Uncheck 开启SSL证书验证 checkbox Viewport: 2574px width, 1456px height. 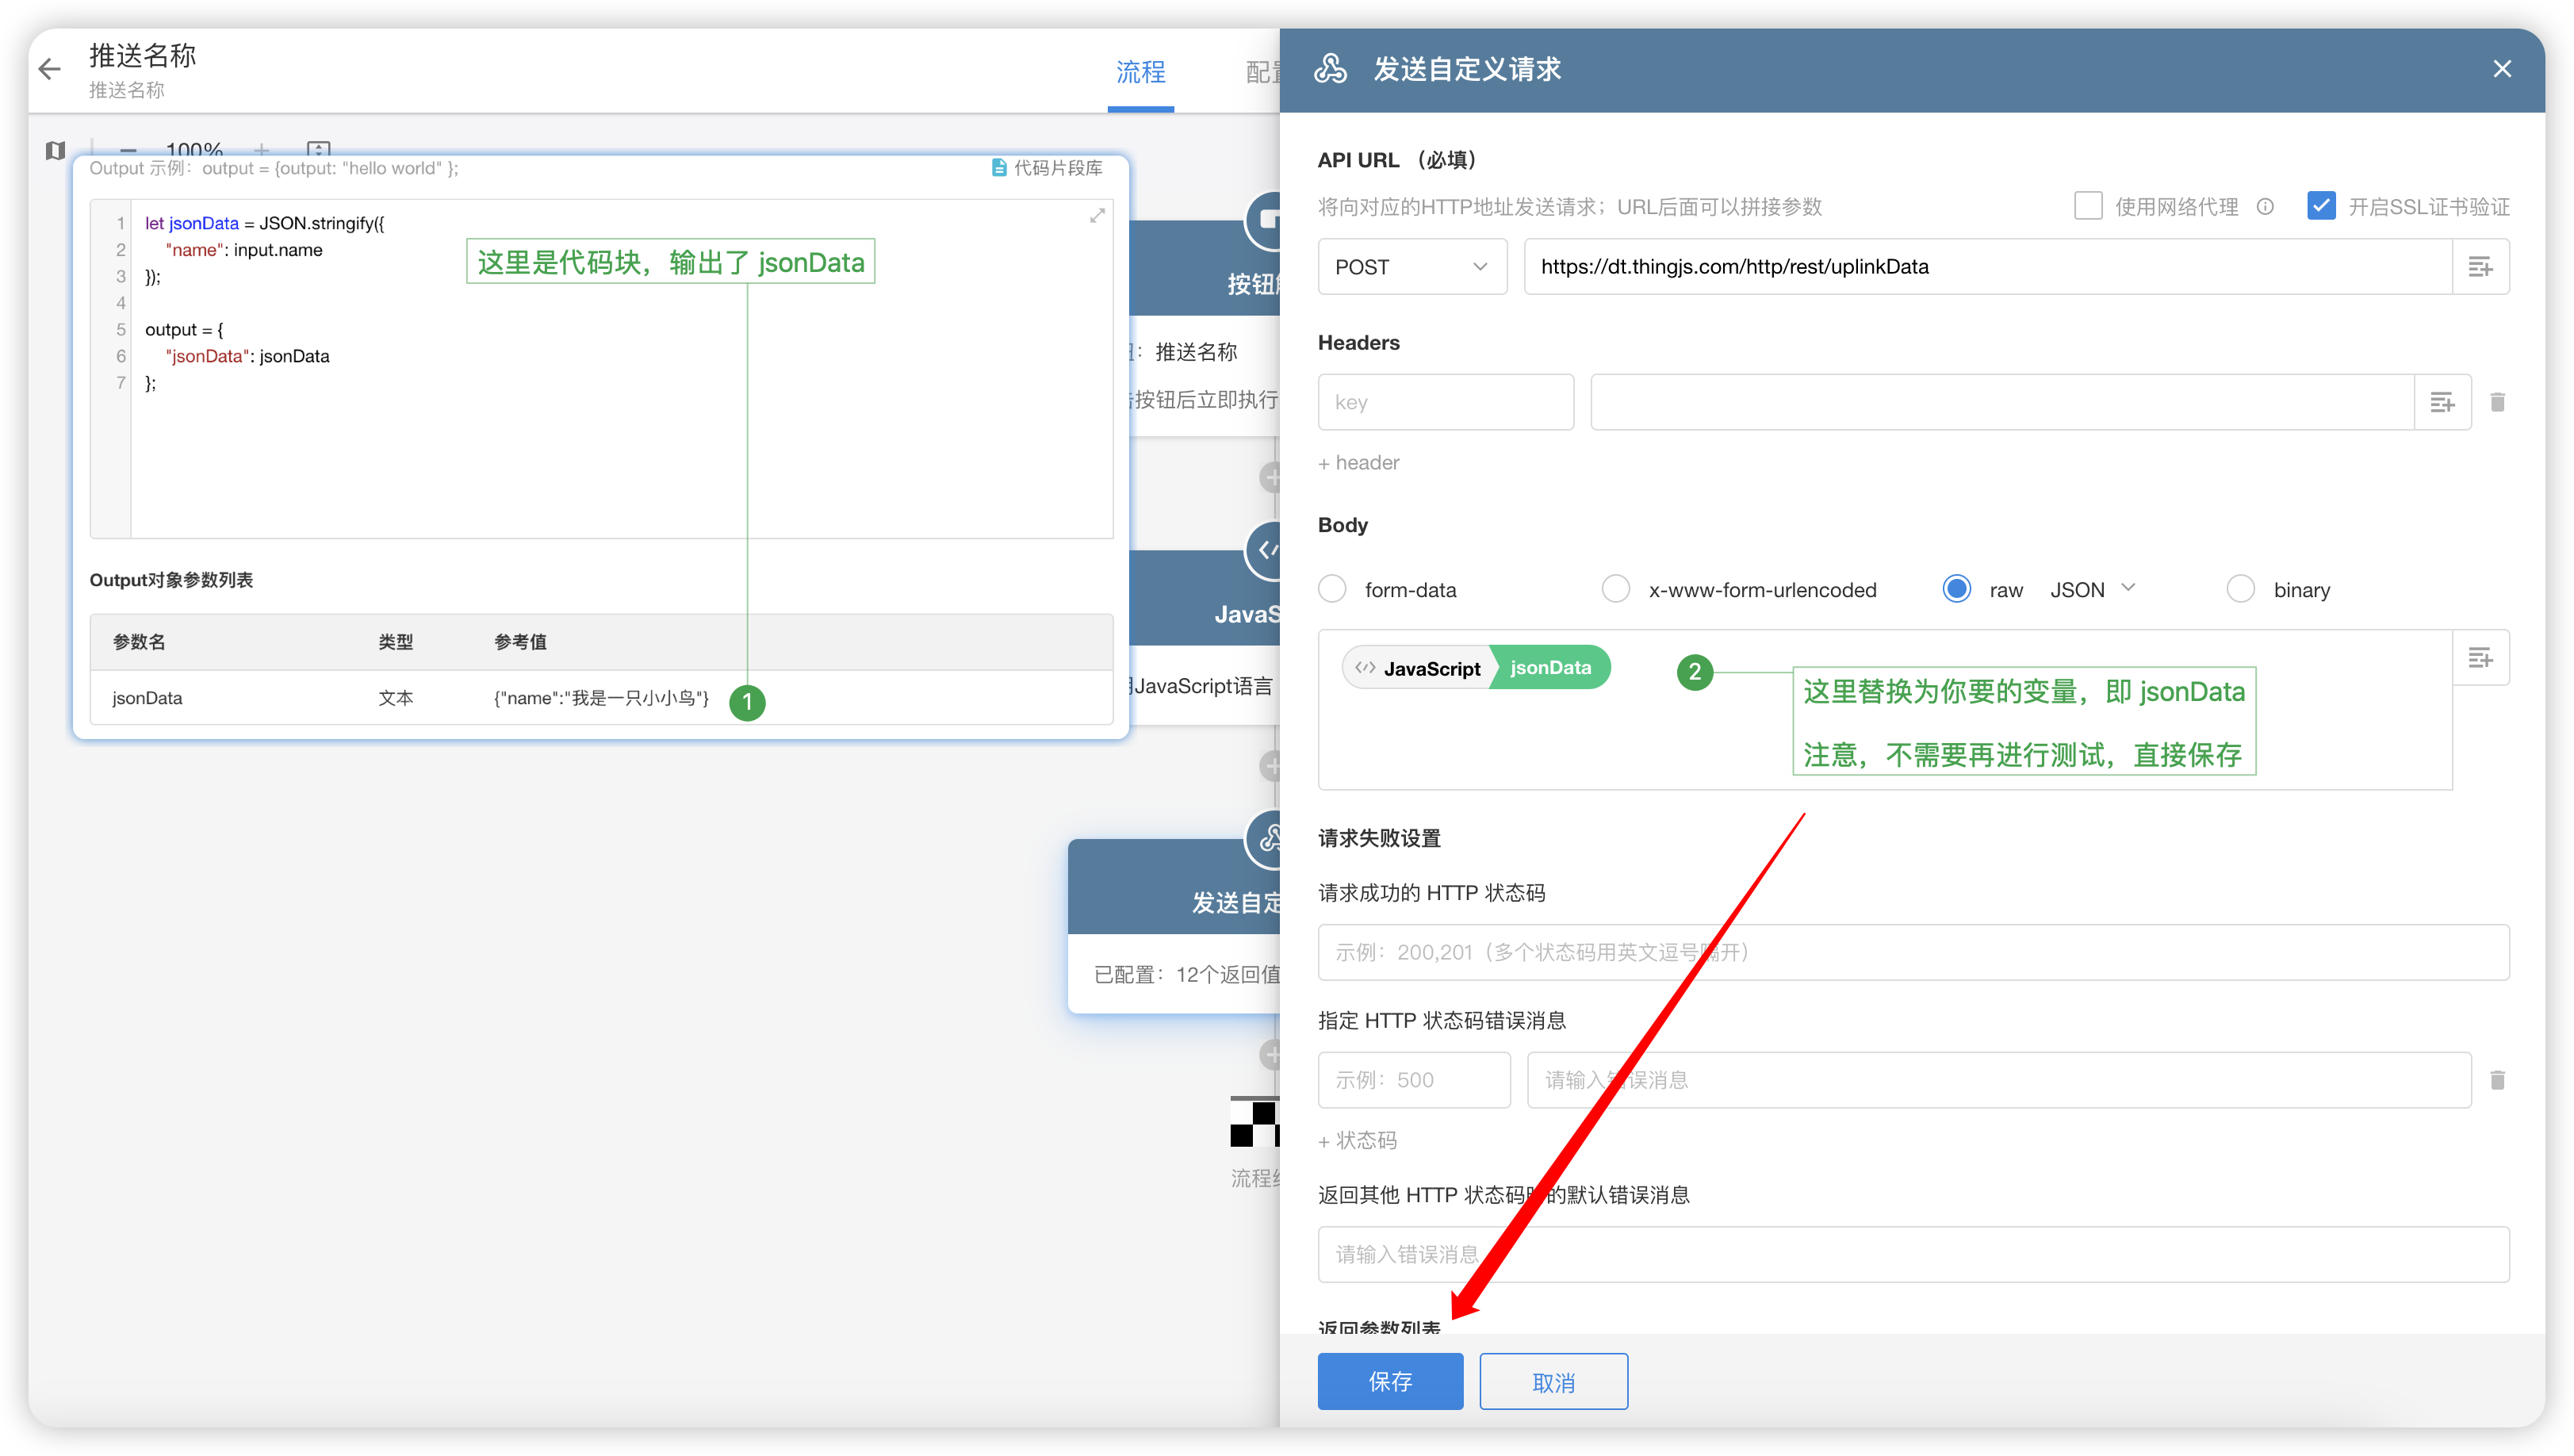(2320, 206)
